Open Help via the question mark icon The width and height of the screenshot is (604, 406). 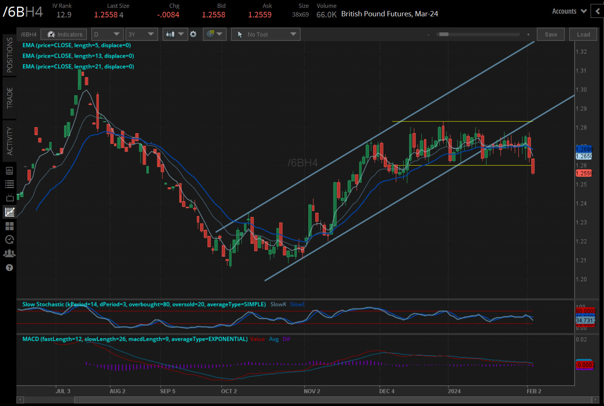10,267
